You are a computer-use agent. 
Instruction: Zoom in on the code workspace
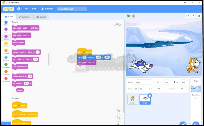(119, 110)
